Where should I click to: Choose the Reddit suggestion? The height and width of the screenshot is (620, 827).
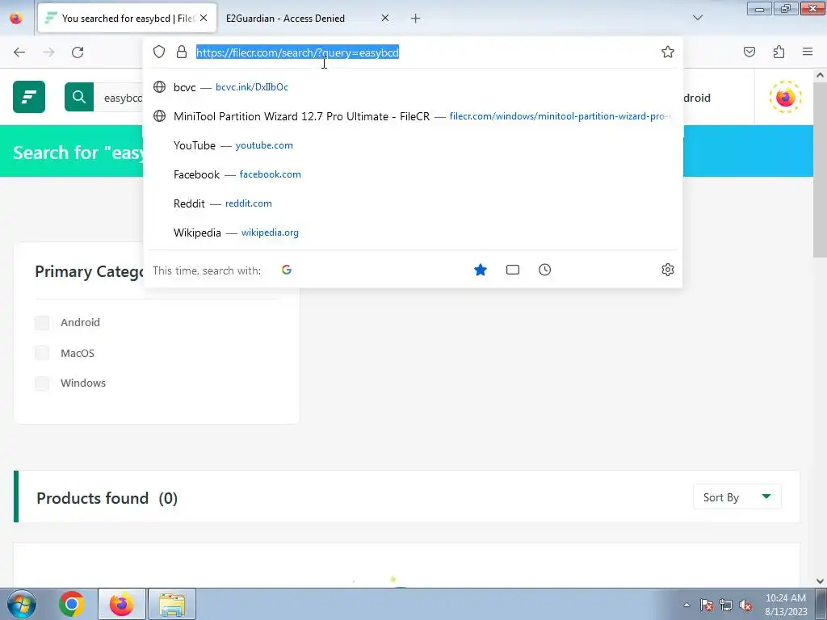pos(413,203)
